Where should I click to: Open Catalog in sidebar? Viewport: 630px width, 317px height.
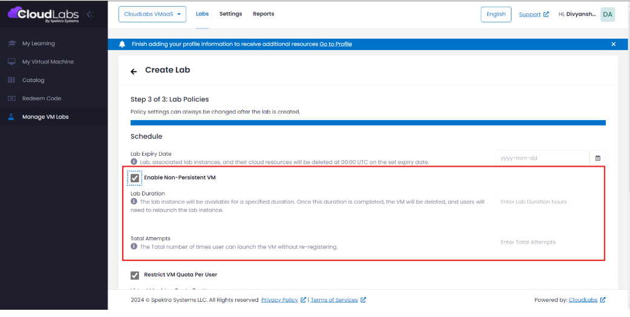pyautogui.click(x=54, y=80)
